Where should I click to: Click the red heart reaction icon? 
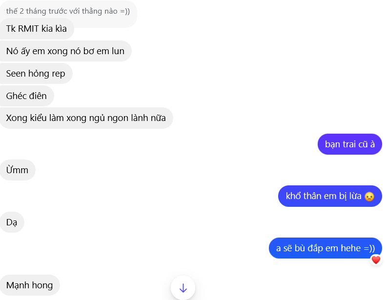(376, 260)
